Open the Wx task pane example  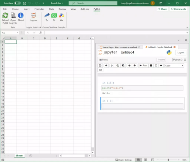tap(61, 17)
